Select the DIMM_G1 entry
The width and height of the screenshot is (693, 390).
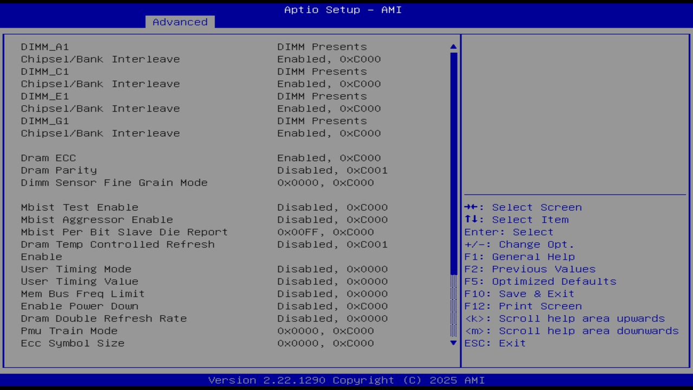click(x=45, y=121)
